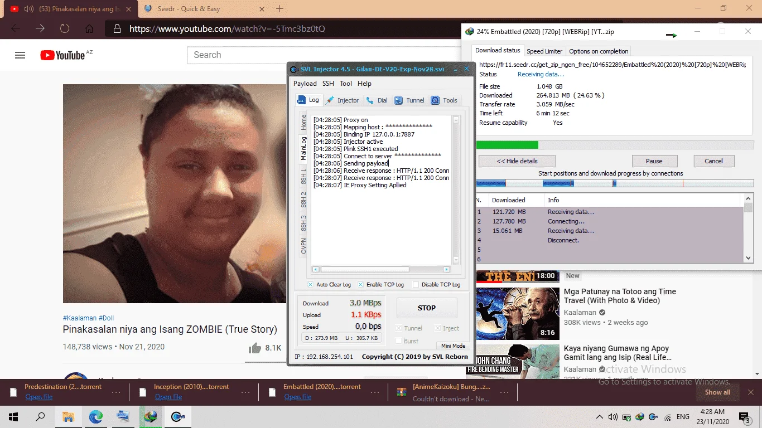The image size is (762, 428).
Task: Switch to the Dial tab
Action: point(377,100)
